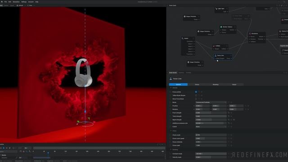Screen dimensions: 288x162
Task: Open the Edit menu
Action: click(9, 2)
